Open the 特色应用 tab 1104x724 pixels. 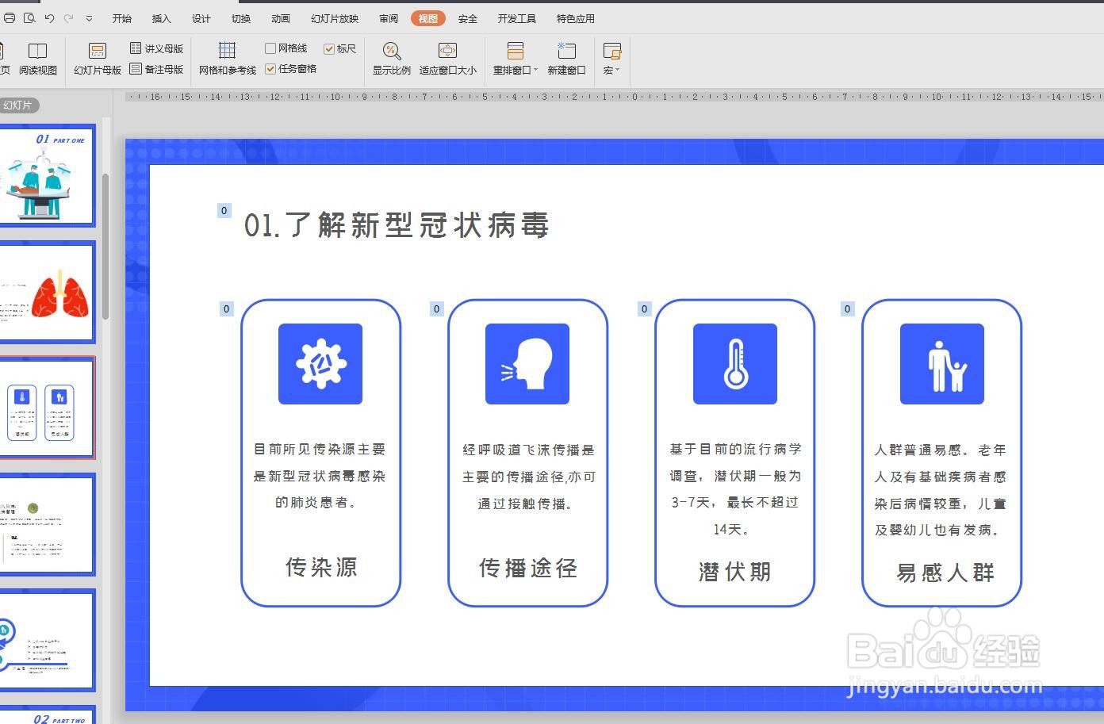[576, 18]
